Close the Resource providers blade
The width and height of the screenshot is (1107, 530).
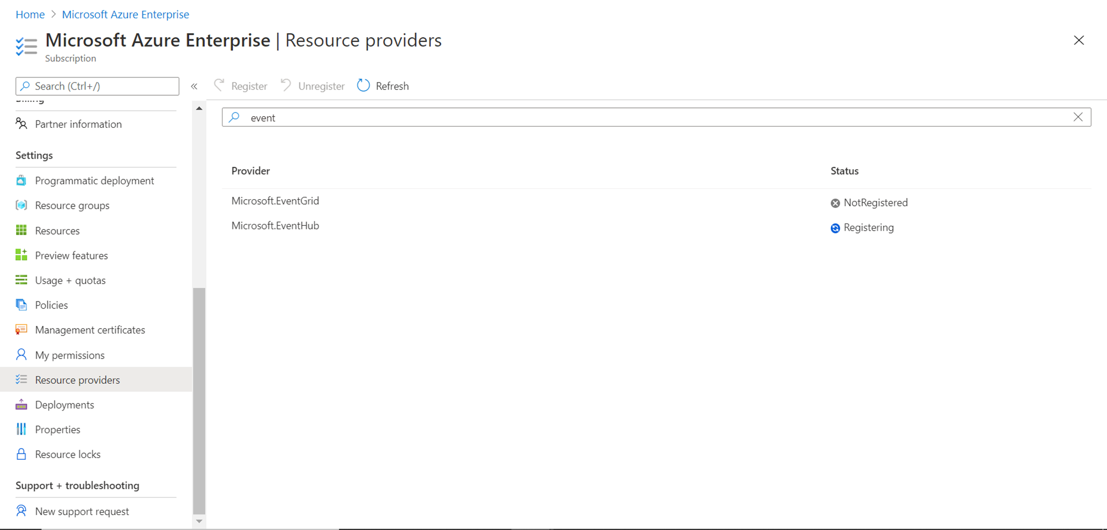click(1079, 40)
